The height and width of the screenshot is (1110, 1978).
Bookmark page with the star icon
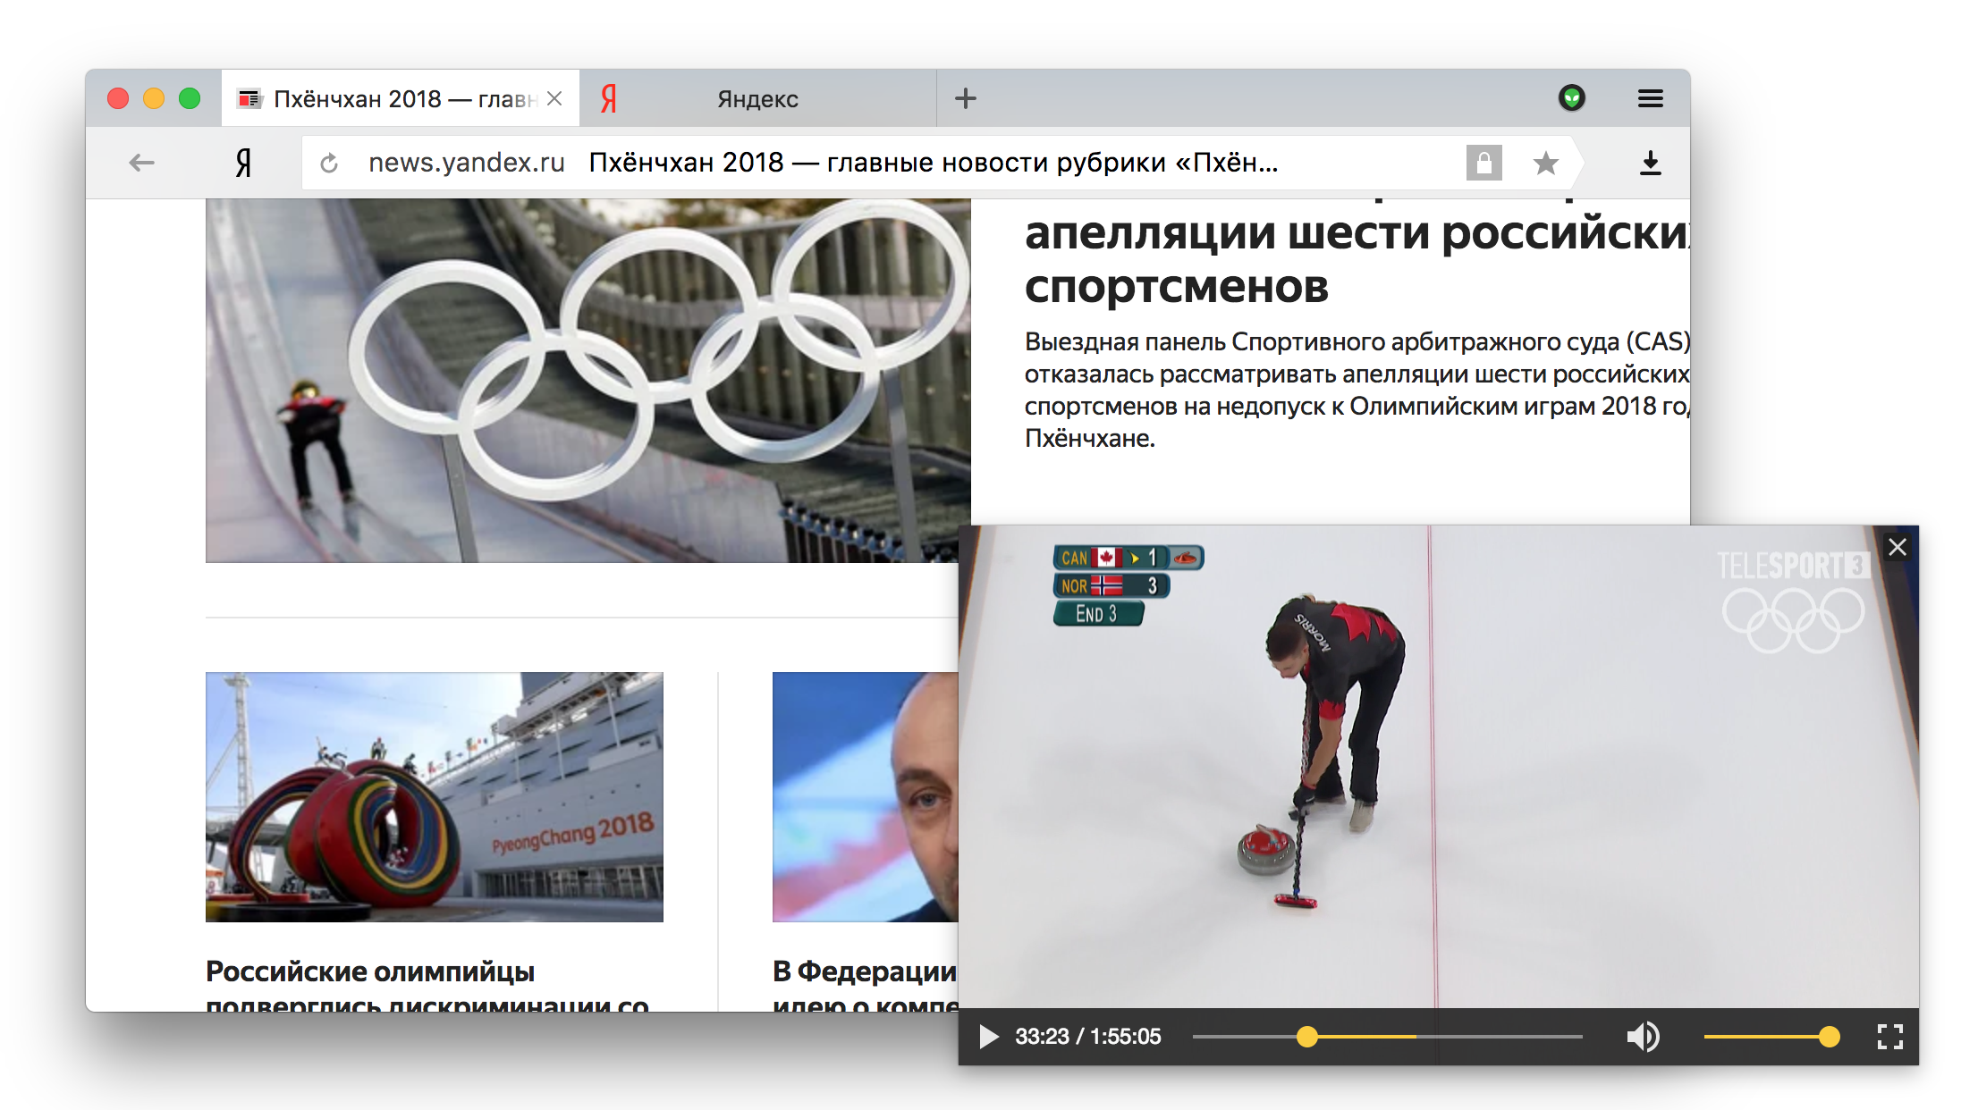[1545, 163]
